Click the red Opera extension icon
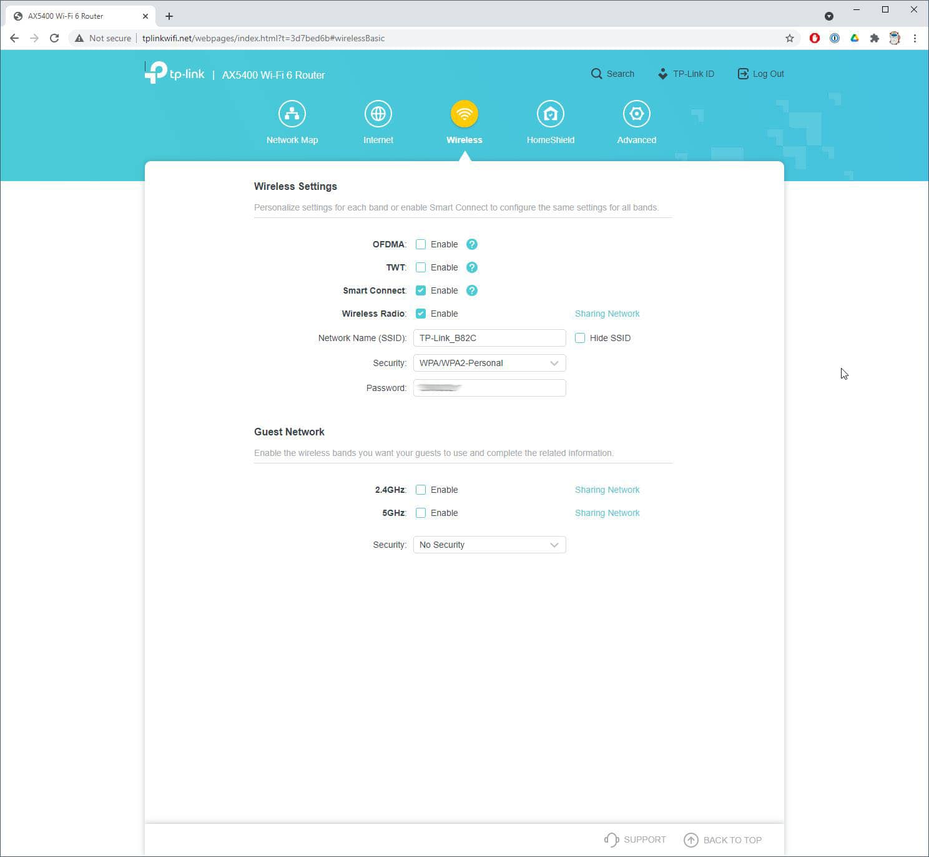This screenshot has width=929, height=857. click(815, 38)
